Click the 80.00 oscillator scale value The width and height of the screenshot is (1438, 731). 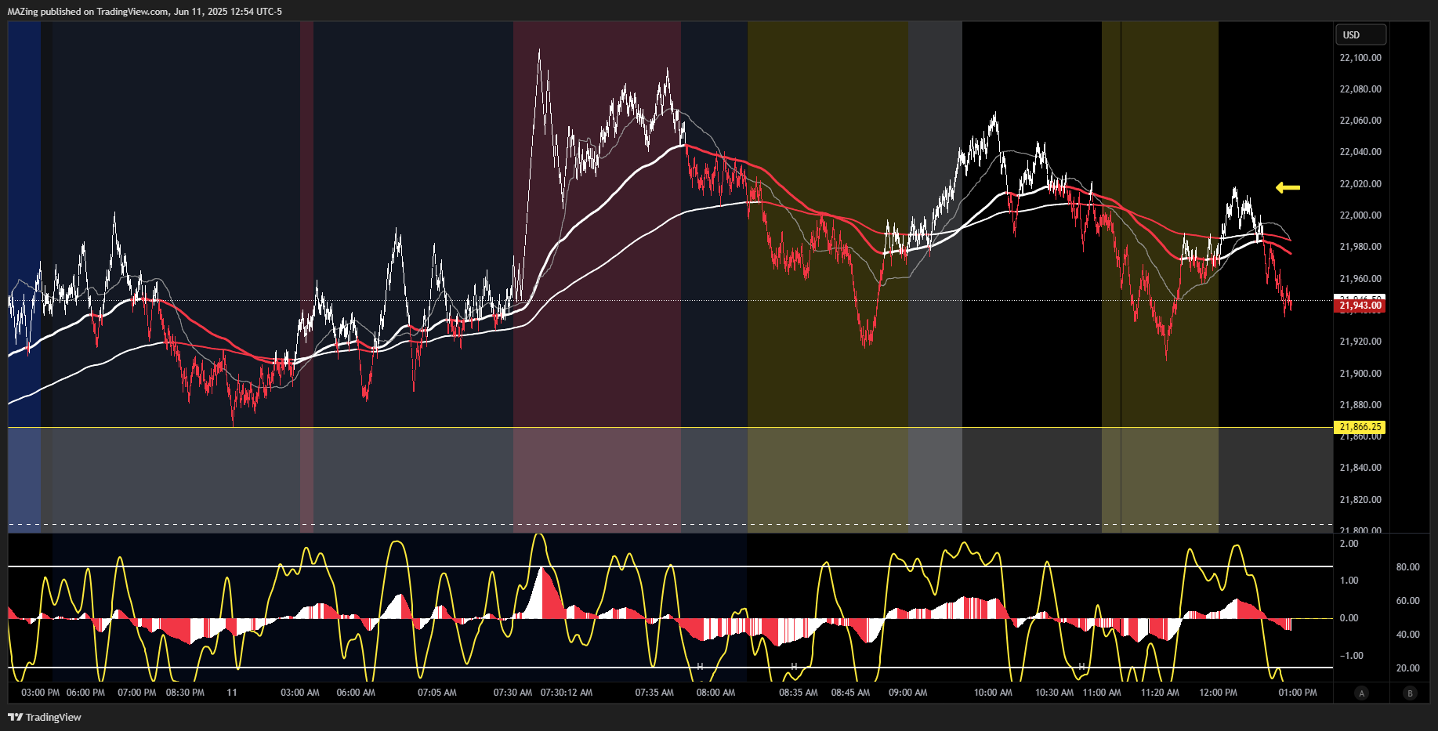click(1407, 567)
